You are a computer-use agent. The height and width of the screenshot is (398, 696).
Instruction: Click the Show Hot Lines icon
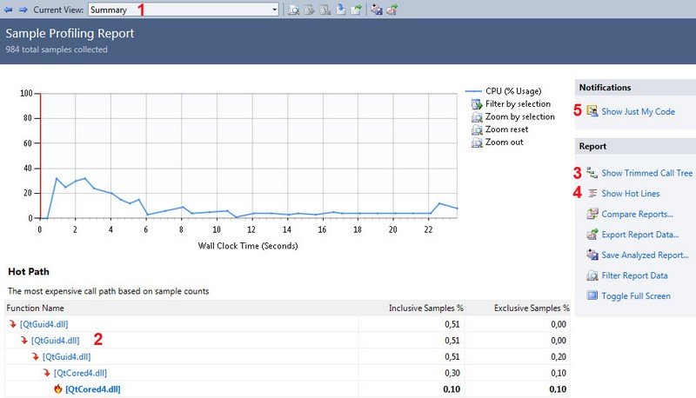tap(592, 193)
